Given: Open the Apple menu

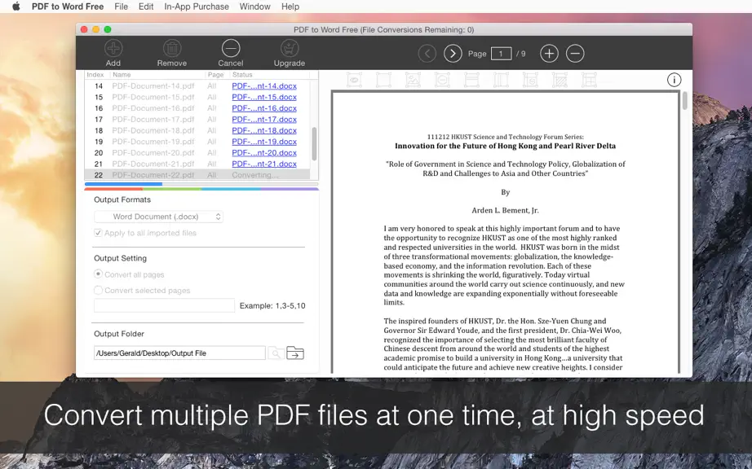Looking at the screenshot, I should tap(15, 7).
